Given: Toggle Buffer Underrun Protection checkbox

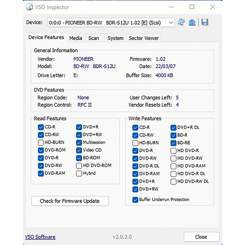Looking at the screenshot, I should (x=135, y=200).
